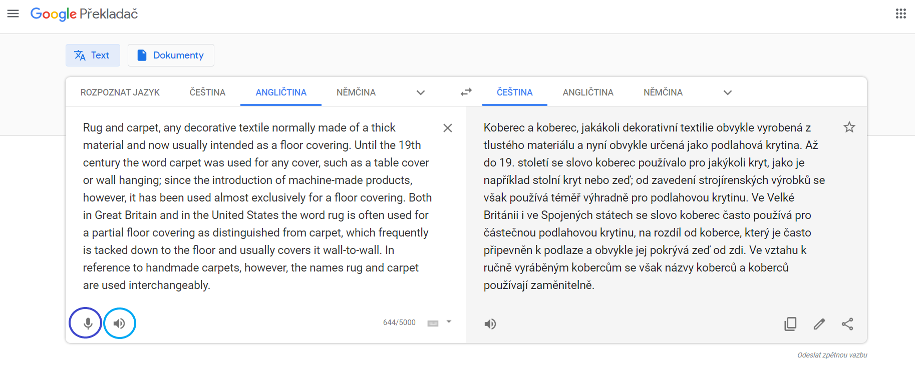Clear the source text with X

(x=448, y=128)
